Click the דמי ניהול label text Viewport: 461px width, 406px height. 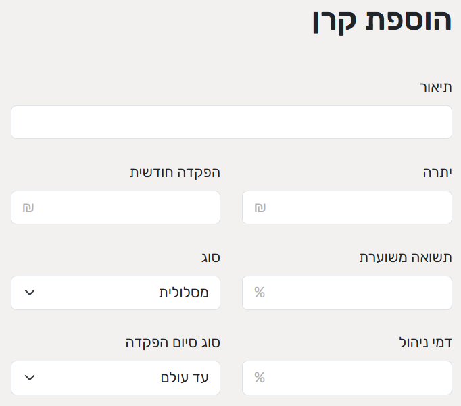click(x=425, y=342)
